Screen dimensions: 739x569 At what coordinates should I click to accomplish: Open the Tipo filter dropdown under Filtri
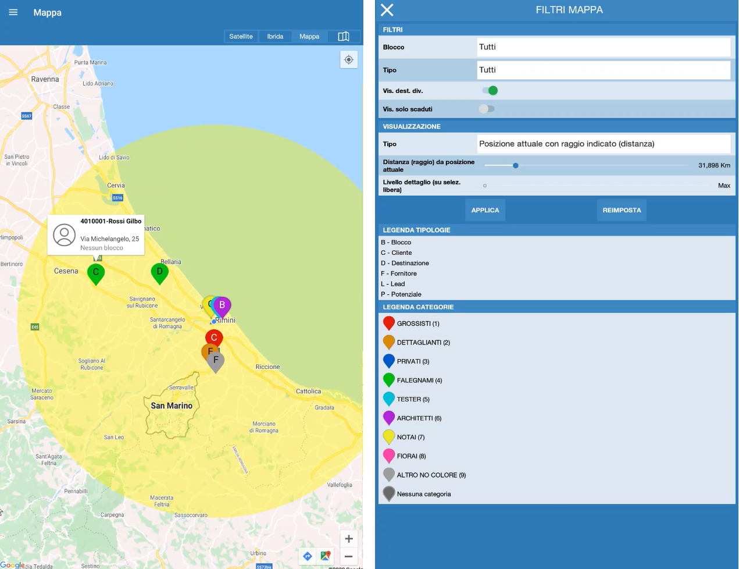point(603,70)
